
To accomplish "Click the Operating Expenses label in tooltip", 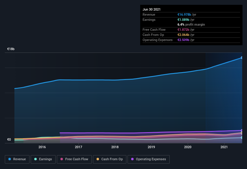I will click(x=158, y=40).
